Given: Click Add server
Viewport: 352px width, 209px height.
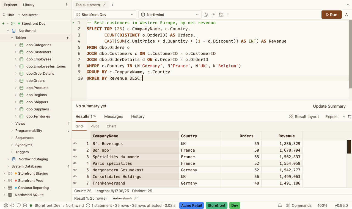Looking at the screenshot, I should 28,15.
